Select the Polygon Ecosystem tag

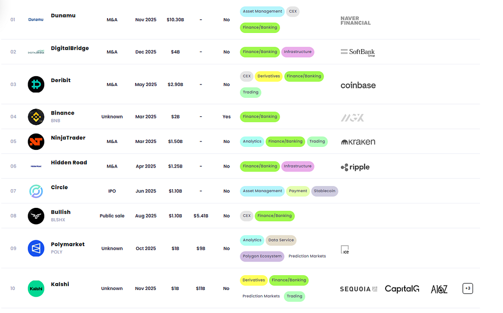262,256
